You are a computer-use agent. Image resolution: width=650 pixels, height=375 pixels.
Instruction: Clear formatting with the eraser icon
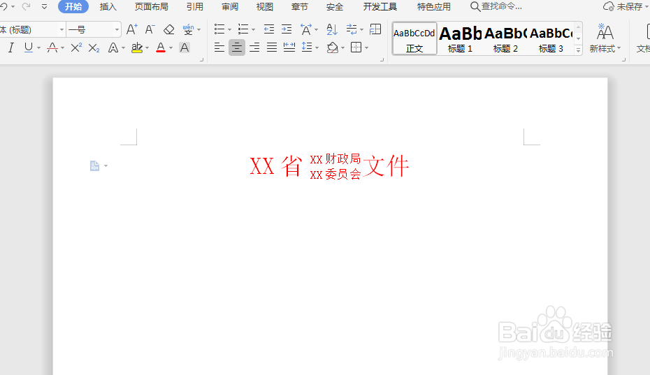(168, 29)
